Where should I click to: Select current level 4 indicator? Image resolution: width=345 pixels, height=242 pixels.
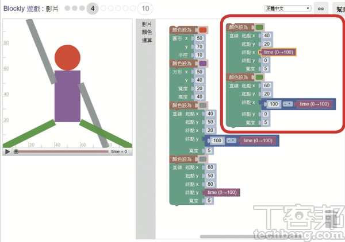93,9
